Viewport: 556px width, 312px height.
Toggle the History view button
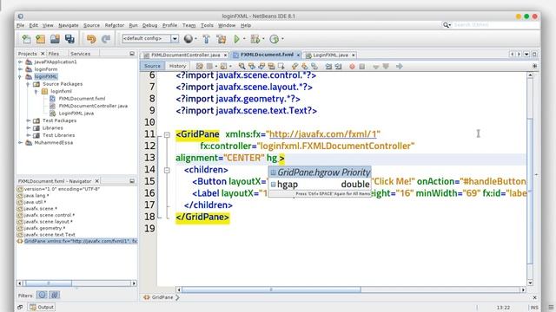(x=177, y=66)
